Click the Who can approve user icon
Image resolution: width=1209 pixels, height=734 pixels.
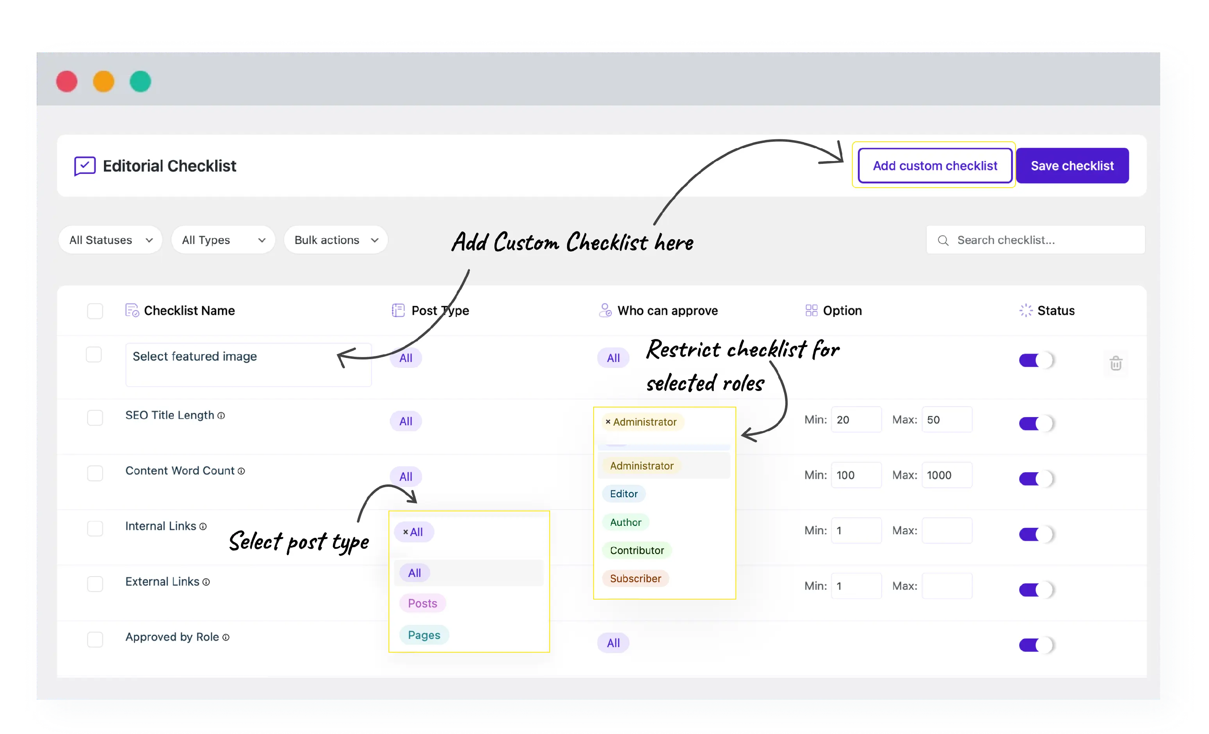click(605, 310)
